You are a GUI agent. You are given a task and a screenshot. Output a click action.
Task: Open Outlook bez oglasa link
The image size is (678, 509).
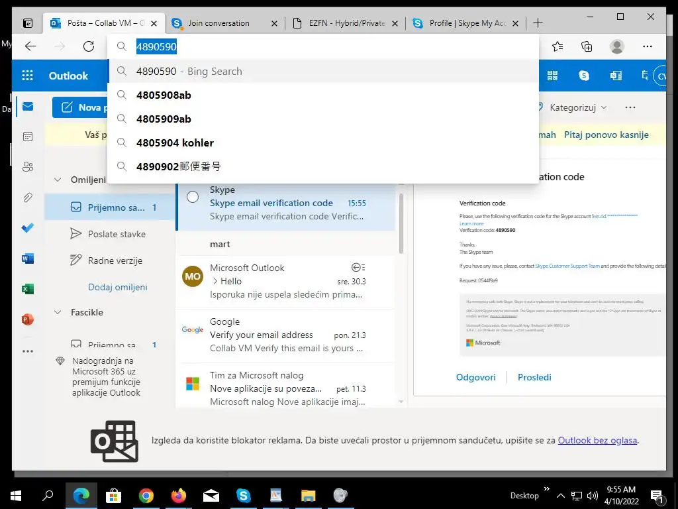[x=597, y=440]
